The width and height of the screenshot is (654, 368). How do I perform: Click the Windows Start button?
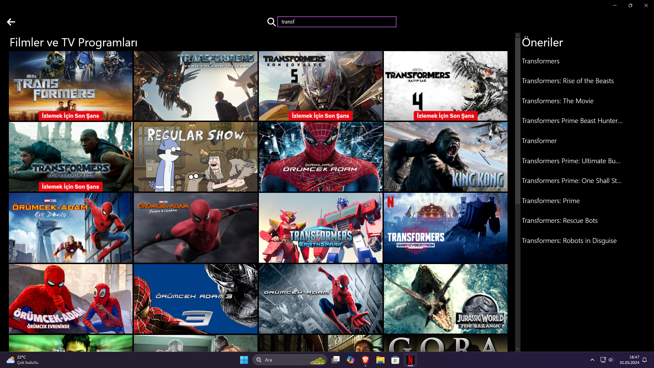244,360
